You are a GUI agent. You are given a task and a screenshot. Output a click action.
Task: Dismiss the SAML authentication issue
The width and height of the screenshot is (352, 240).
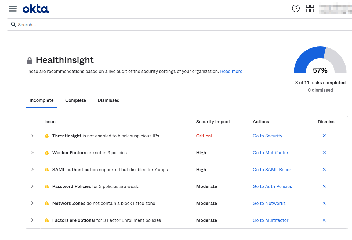click(x=324, y=170)
